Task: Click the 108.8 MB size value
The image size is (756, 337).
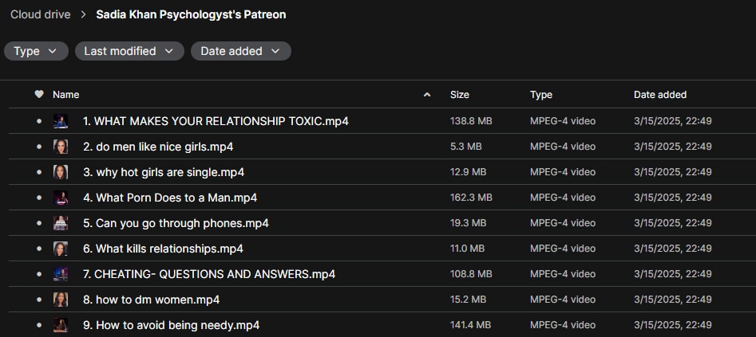Action: click(x=471, y=274)
